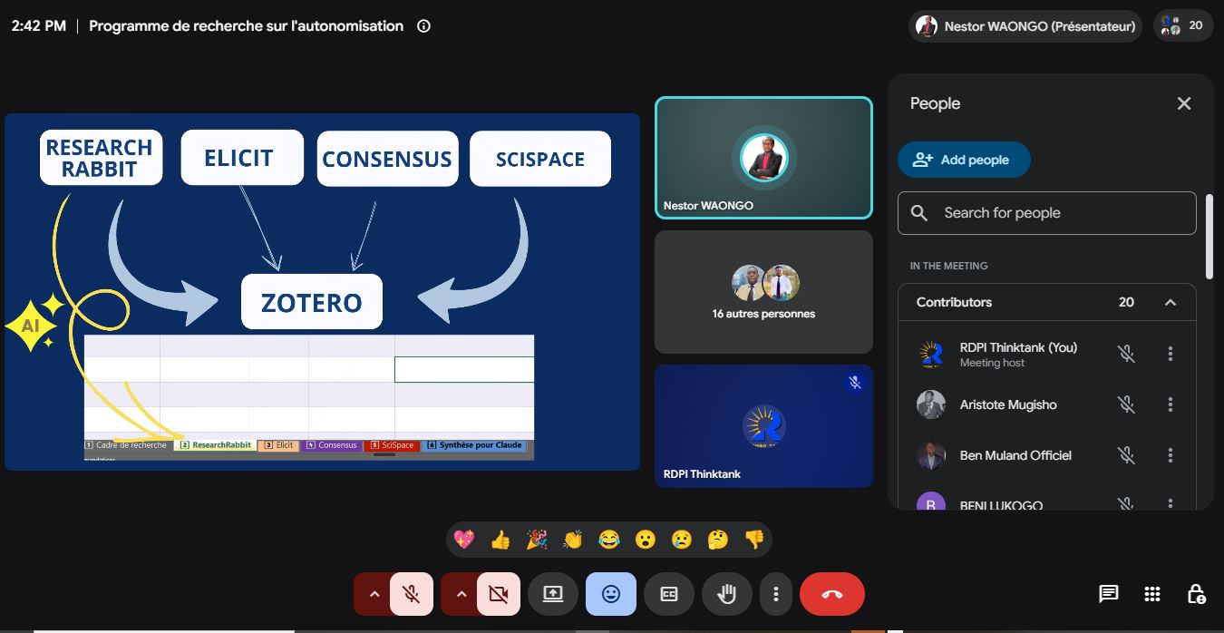
Task: Mute icon for Aristote Mugisho
Action: coord(1126,404)
